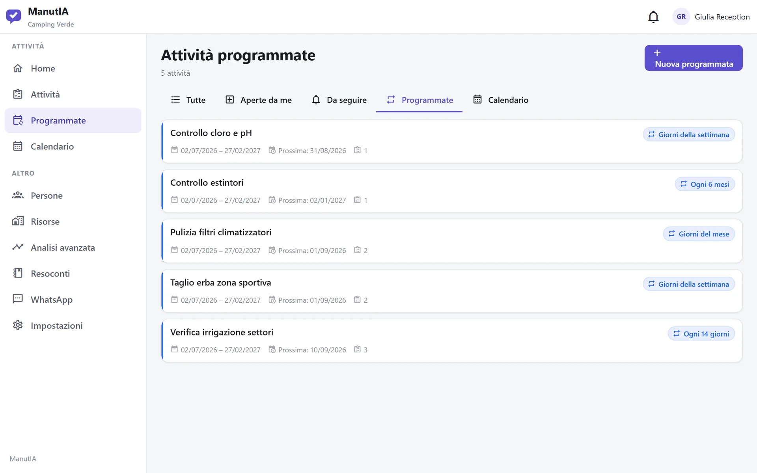Click date range calendar icon on Controllo estintori
Image resolution: width=757 pixels, height=473 pixels.
tap(174, 199)
